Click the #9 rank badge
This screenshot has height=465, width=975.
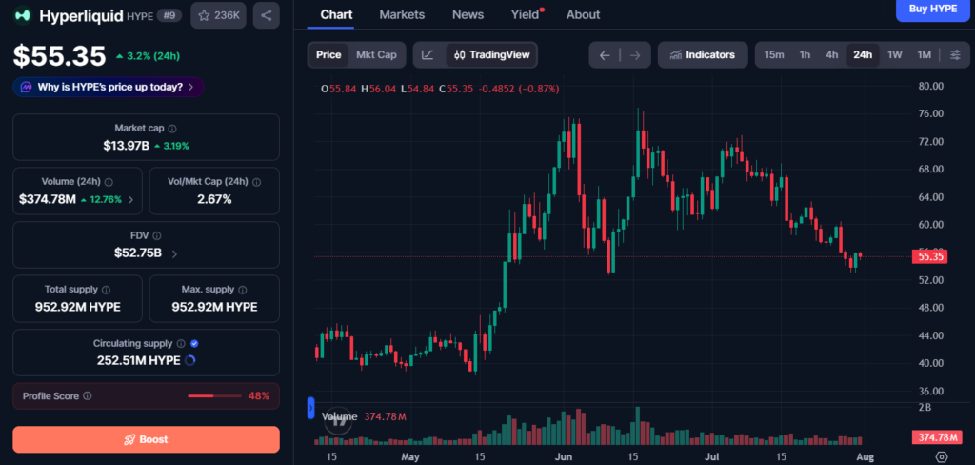(169, 15)
